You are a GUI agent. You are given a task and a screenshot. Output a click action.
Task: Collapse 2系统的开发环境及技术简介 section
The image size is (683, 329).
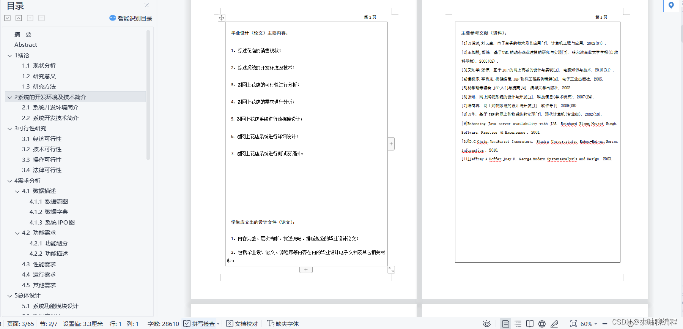9,97
